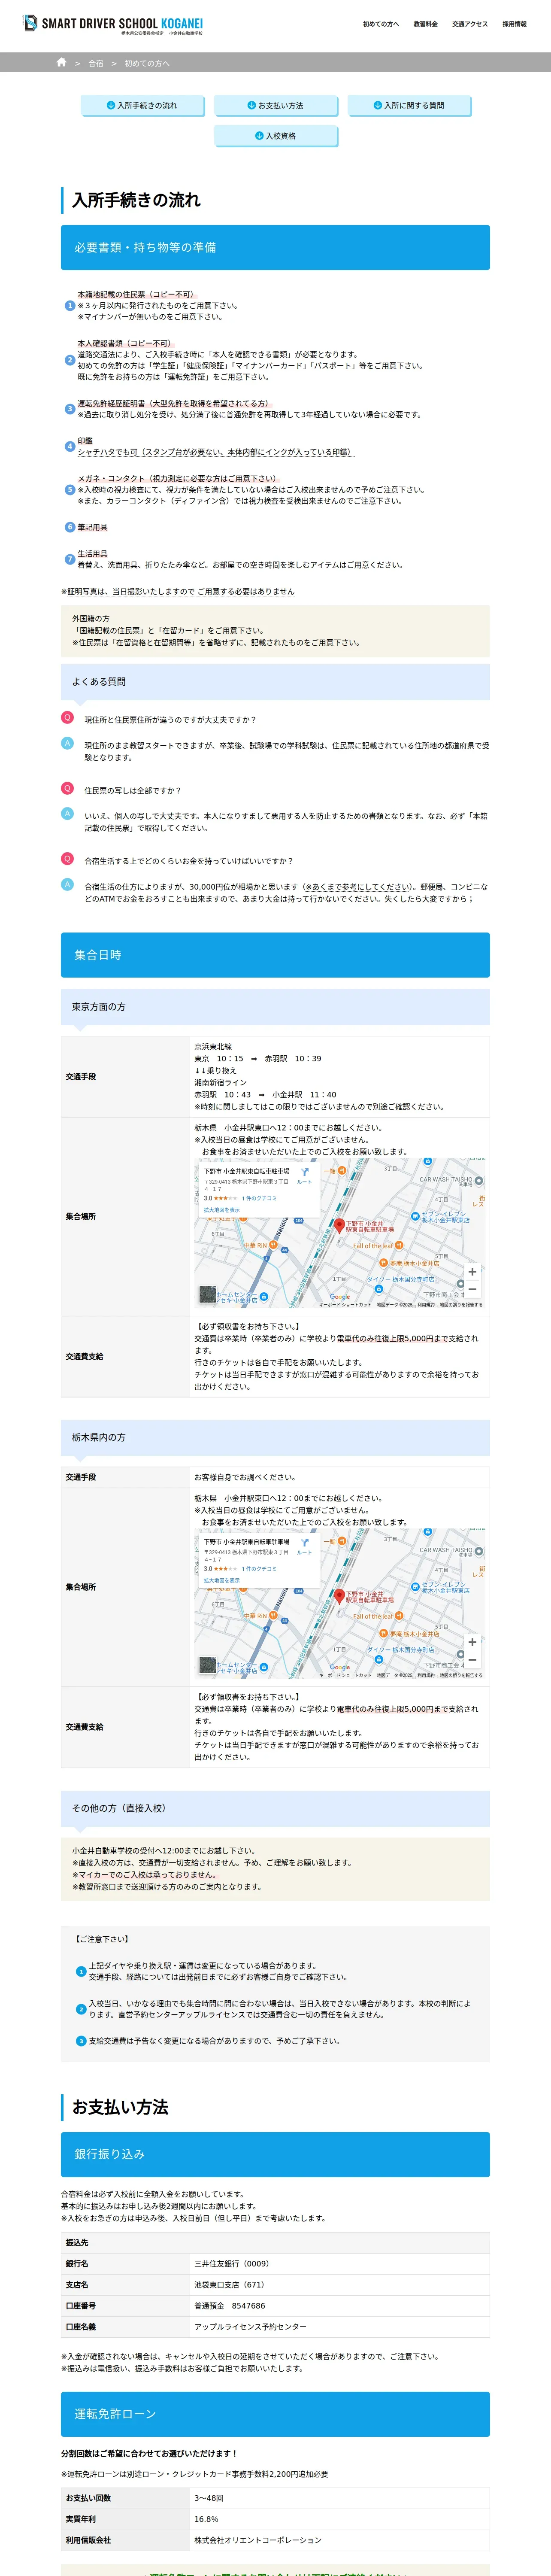Select the 銀行振り込み heading banner
The image size is (551, 2576).
[275, 2154]
